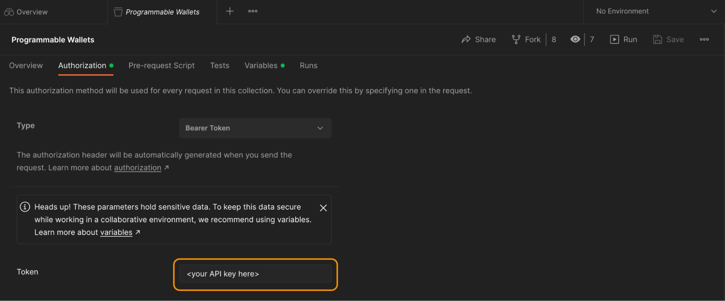Click the Token label
This screenshot has height=301, width=725.
tap(27, 272)
